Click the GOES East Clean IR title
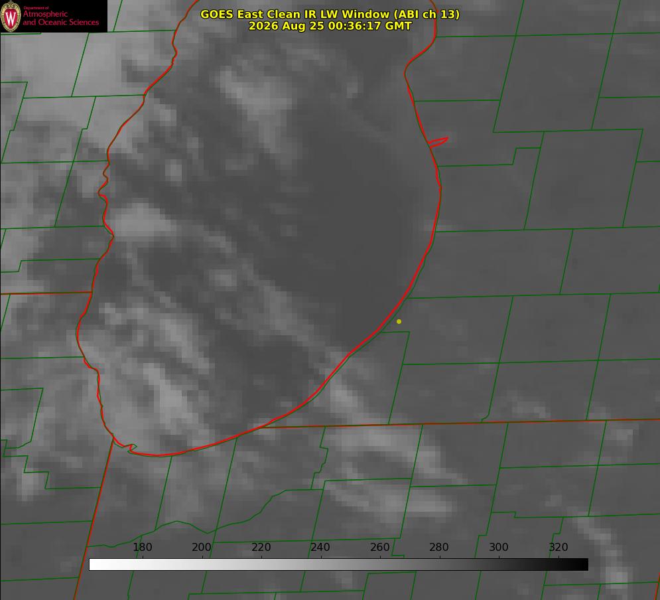Image resolution: width=660 pixels, height=600 pixels. click(x=330, y=14)
